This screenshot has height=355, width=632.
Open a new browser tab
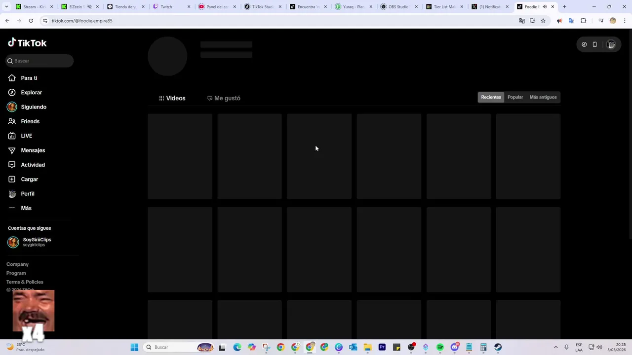(564, 7)
